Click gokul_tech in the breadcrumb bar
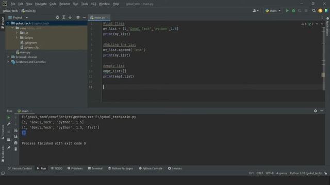Image resolution: width=330 pixels, height=185 pixels. [10, 11]
